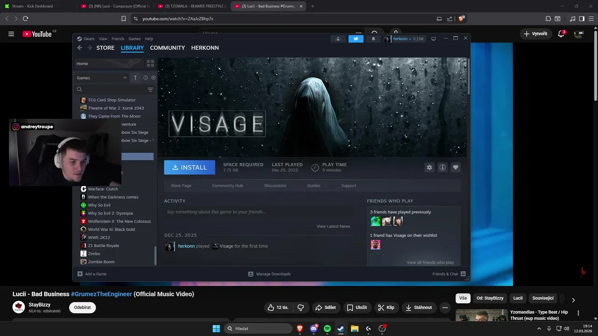The width and height of the screenshot is (598, 336).
Task: Open Steam friends icon in title bar
Action: (x=338, y=39)
